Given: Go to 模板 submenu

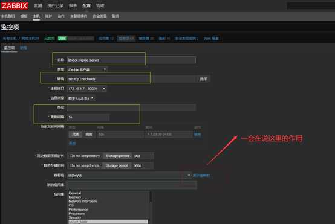Looking at the screenshot, I should click(x=24, y=16).
